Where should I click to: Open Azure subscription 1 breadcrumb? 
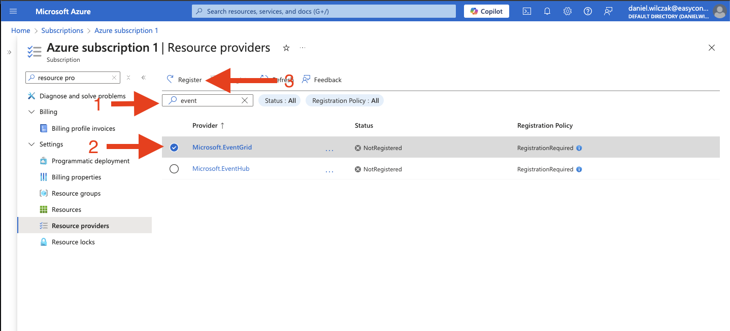(x=126, y=30)
